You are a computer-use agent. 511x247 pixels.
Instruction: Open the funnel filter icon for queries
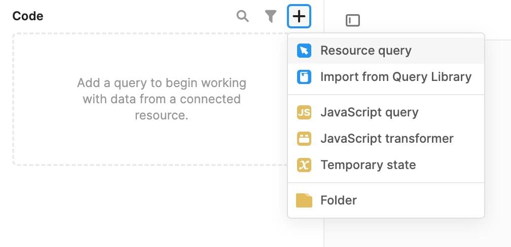[271, 17]
